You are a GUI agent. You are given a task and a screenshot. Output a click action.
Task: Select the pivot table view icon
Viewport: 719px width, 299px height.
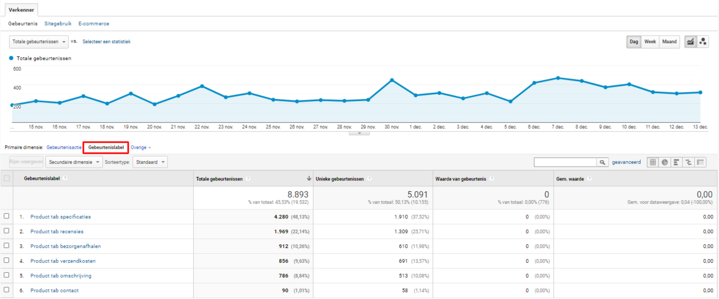click(x=700, y=163)
